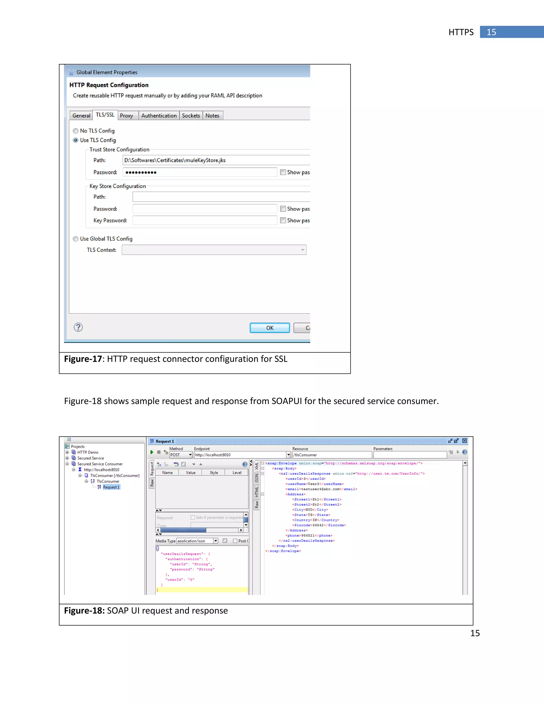The height and width of the screenshot is (704, 544).
Task: Click horizontal scrollbar thumb in parameter details
Action: (183, 530)
